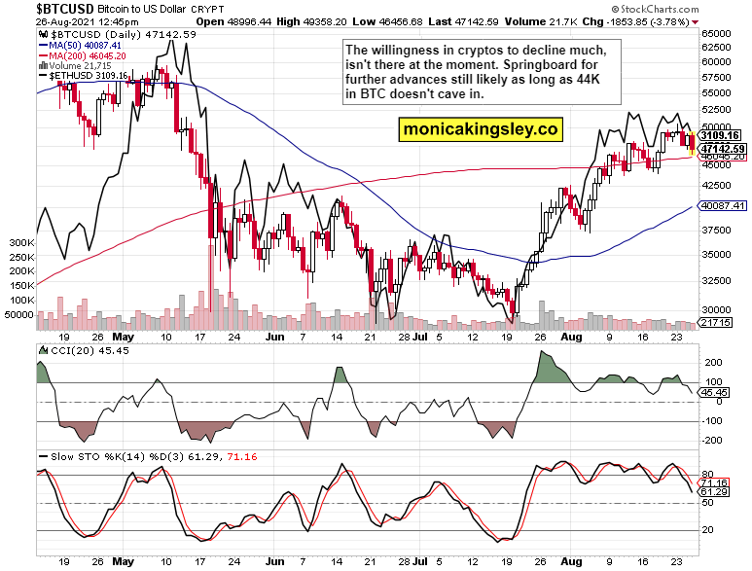Click the StockCharts.com copyright link
This screenshot has width=752, height=571.
(702, 7)
